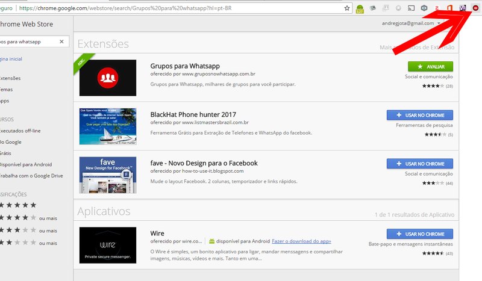Image resolution: width=482 pixels, height=281 pixels.
Task: Click the AVALIAR green button
Action: pos(430,67)
